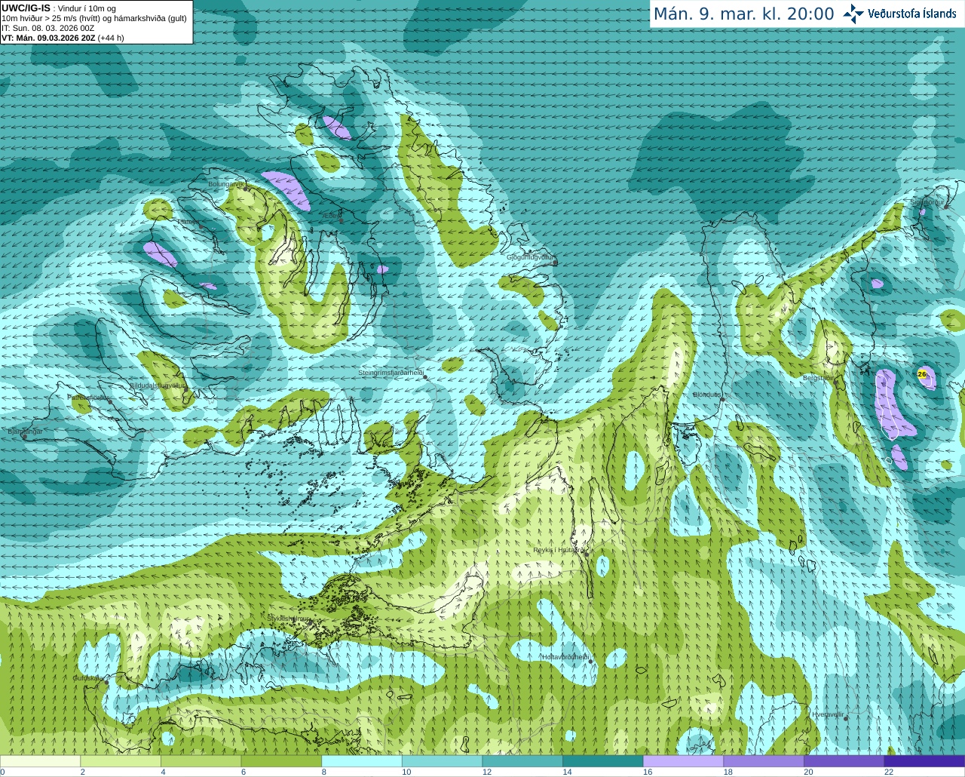Click the 'Mán. 9. mar. kl. 20:00' timestamp
Screen dimensions: 965x777
click(x=743, y=14)
